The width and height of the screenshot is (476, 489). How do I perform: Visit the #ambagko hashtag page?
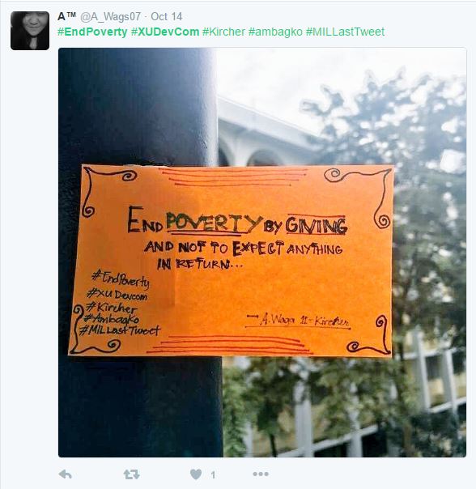[275, 32]
